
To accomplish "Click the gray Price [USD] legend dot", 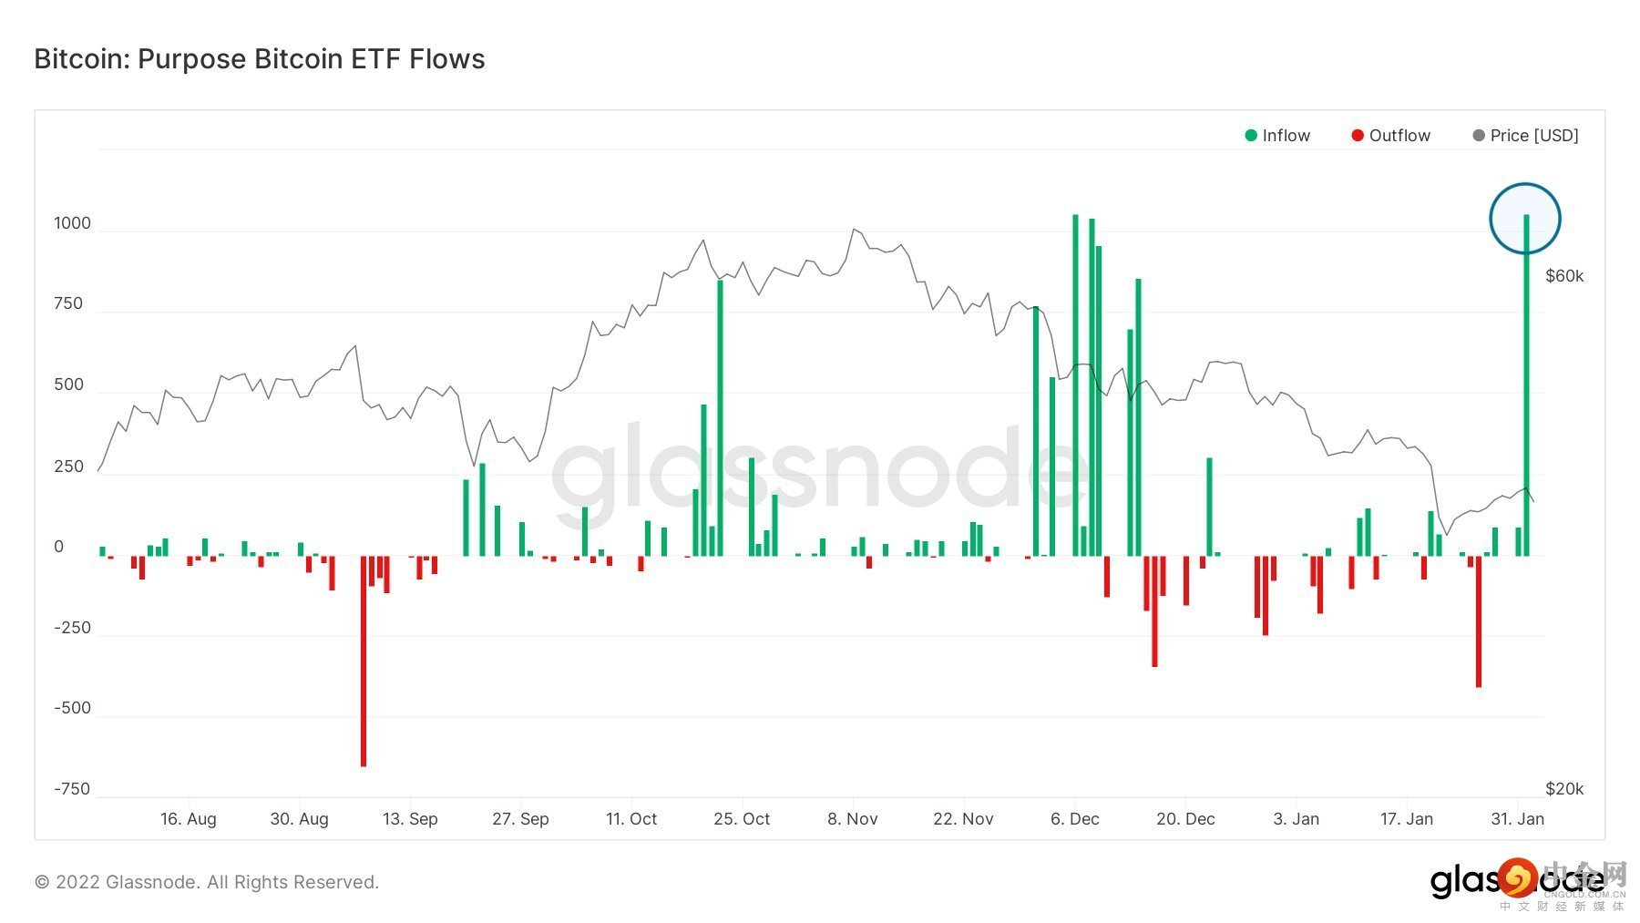I will (1479, 136).
